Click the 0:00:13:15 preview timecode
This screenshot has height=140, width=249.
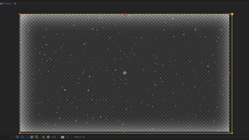point(79,137)
